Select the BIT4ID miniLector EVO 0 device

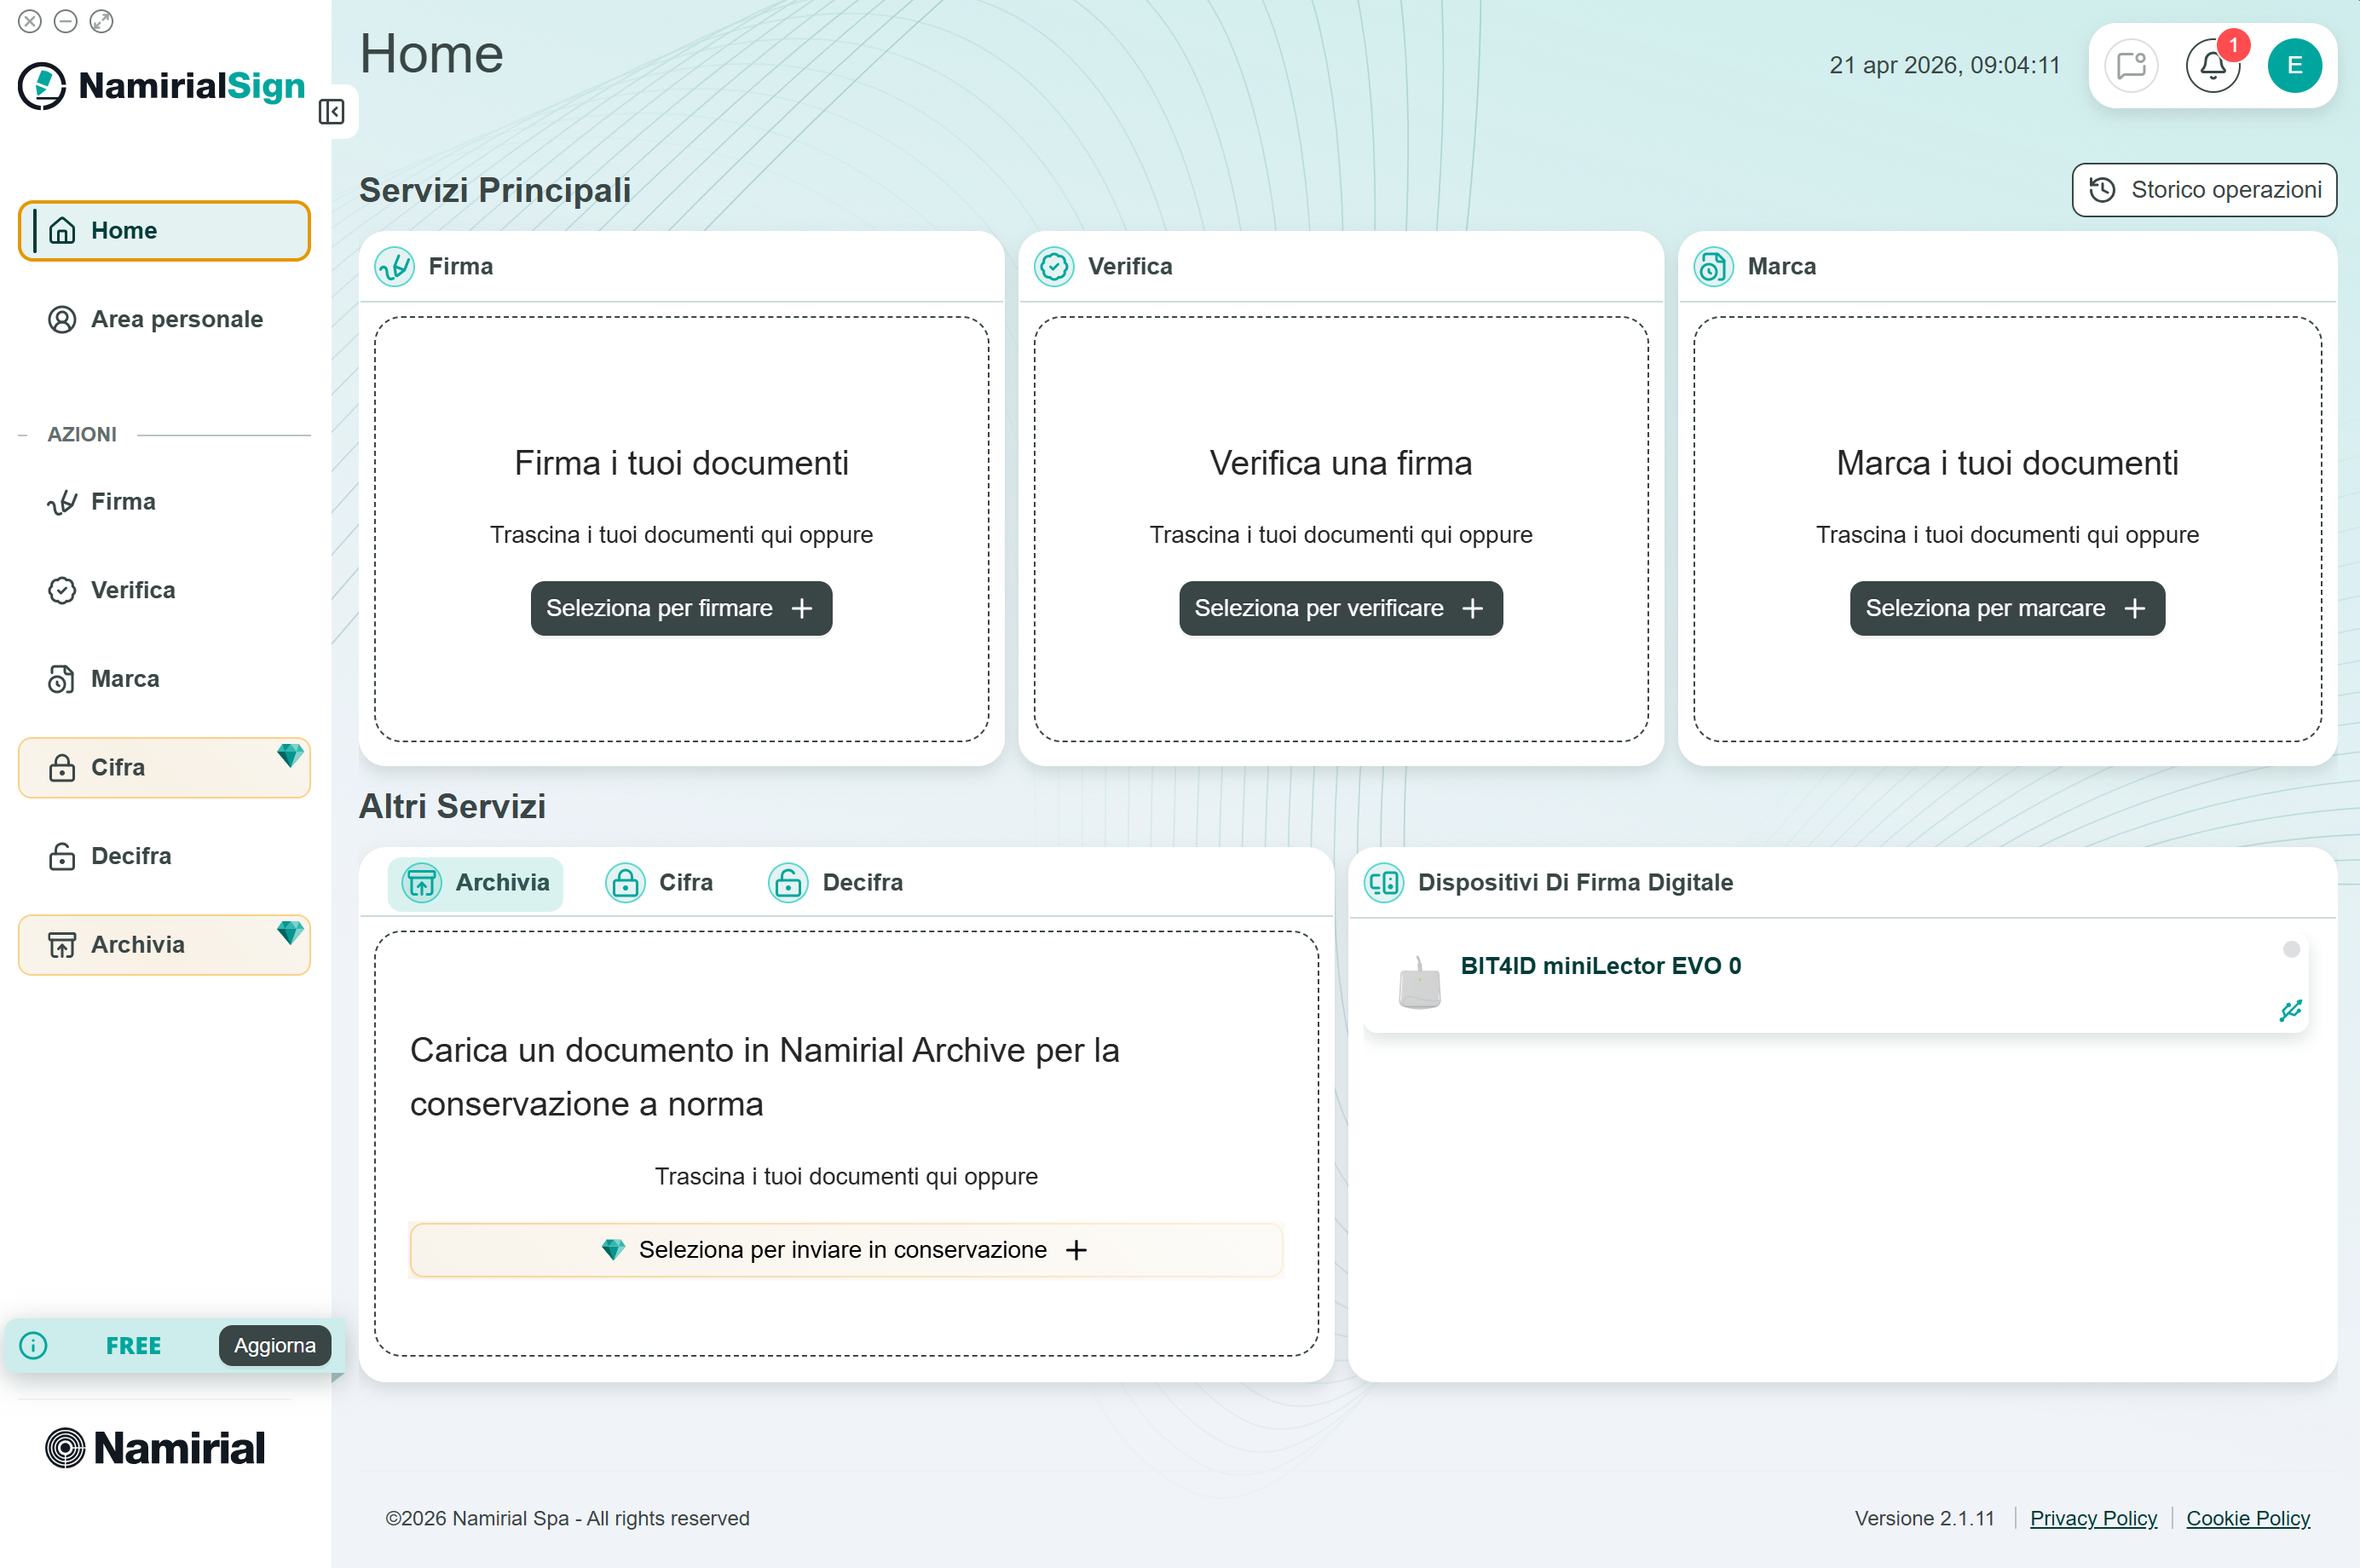(1600, 966)
